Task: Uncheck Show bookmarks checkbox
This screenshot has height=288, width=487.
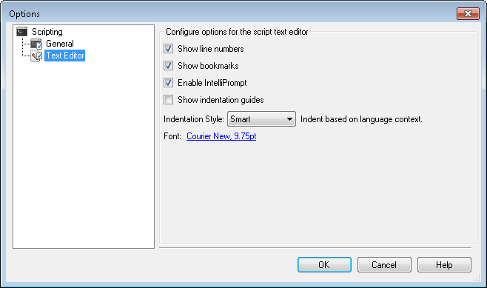Action: click(x=168, y=66)
